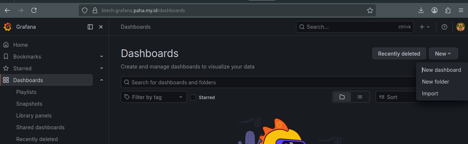Click the Starred star icon
The image size is (468, 144).
(6, 69)
